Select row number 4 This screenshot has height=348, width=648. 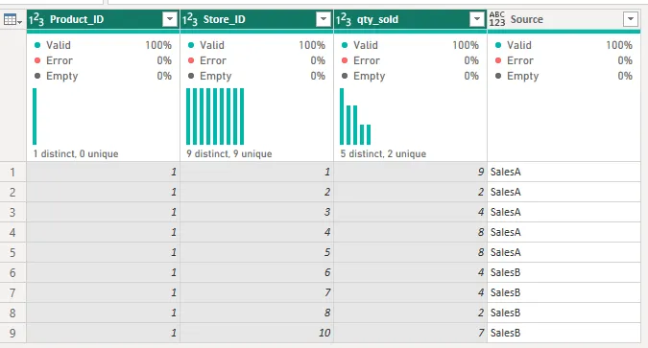click(x=12, y=232)
